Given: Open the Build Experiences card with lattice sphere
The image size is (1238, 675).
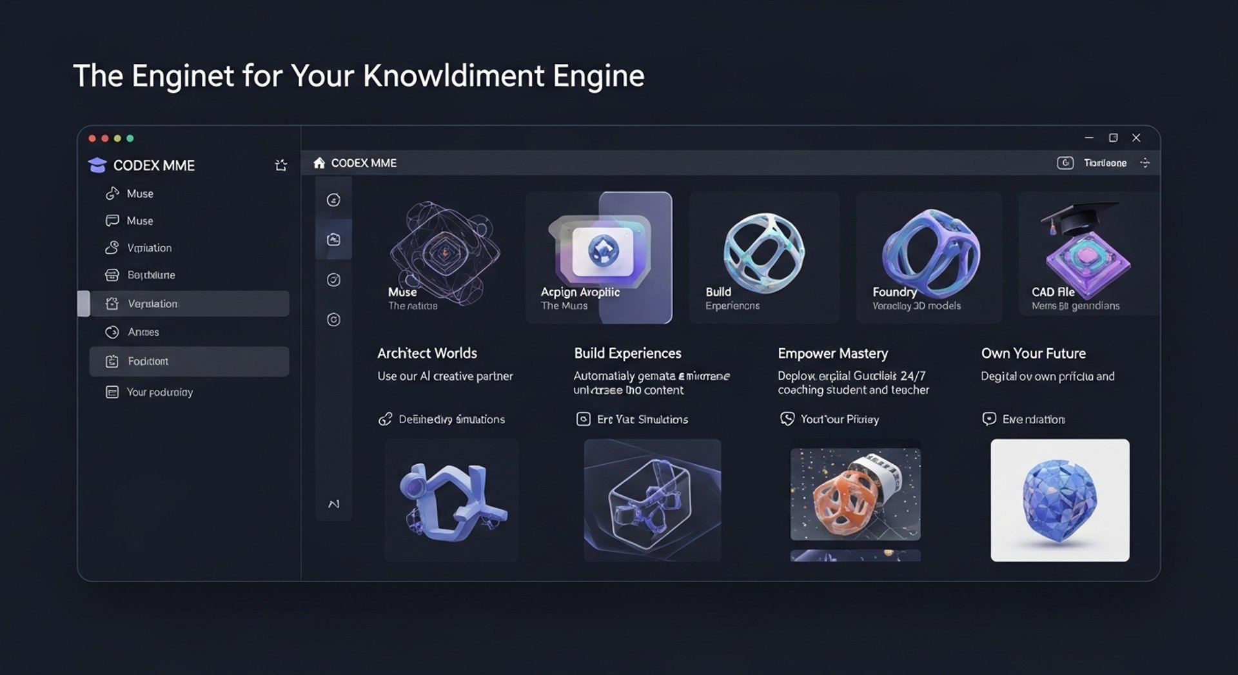Looking at the screenshot, I should point(764,257).
